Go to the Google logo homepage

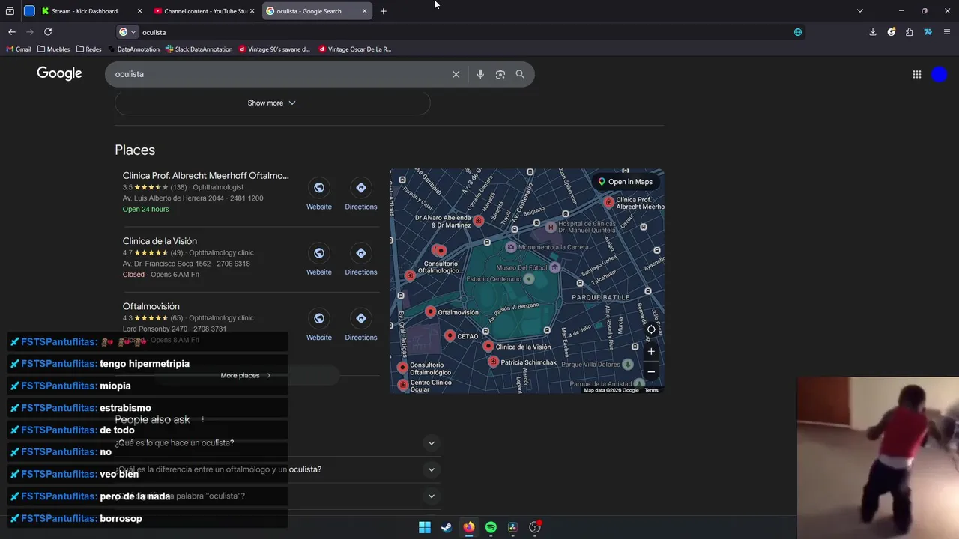tap(59, 73)
